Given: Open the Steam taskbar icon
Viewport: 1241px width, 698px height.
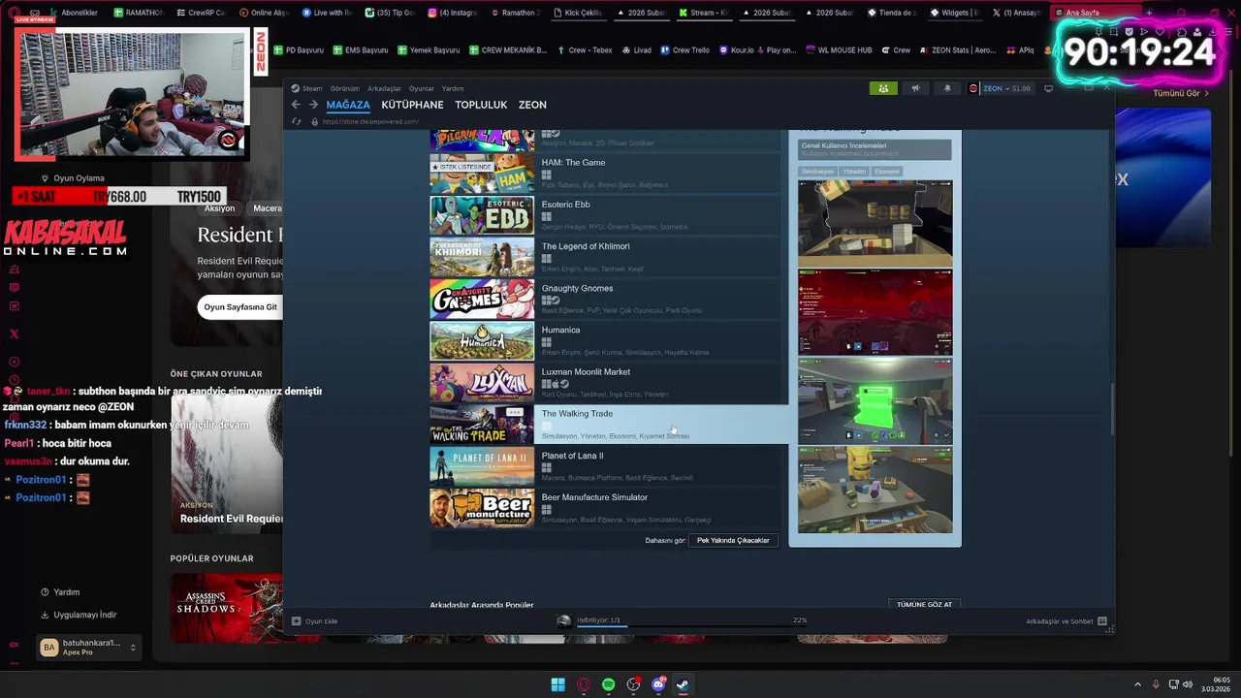Looking at the screenshot, I should (683, 684).
